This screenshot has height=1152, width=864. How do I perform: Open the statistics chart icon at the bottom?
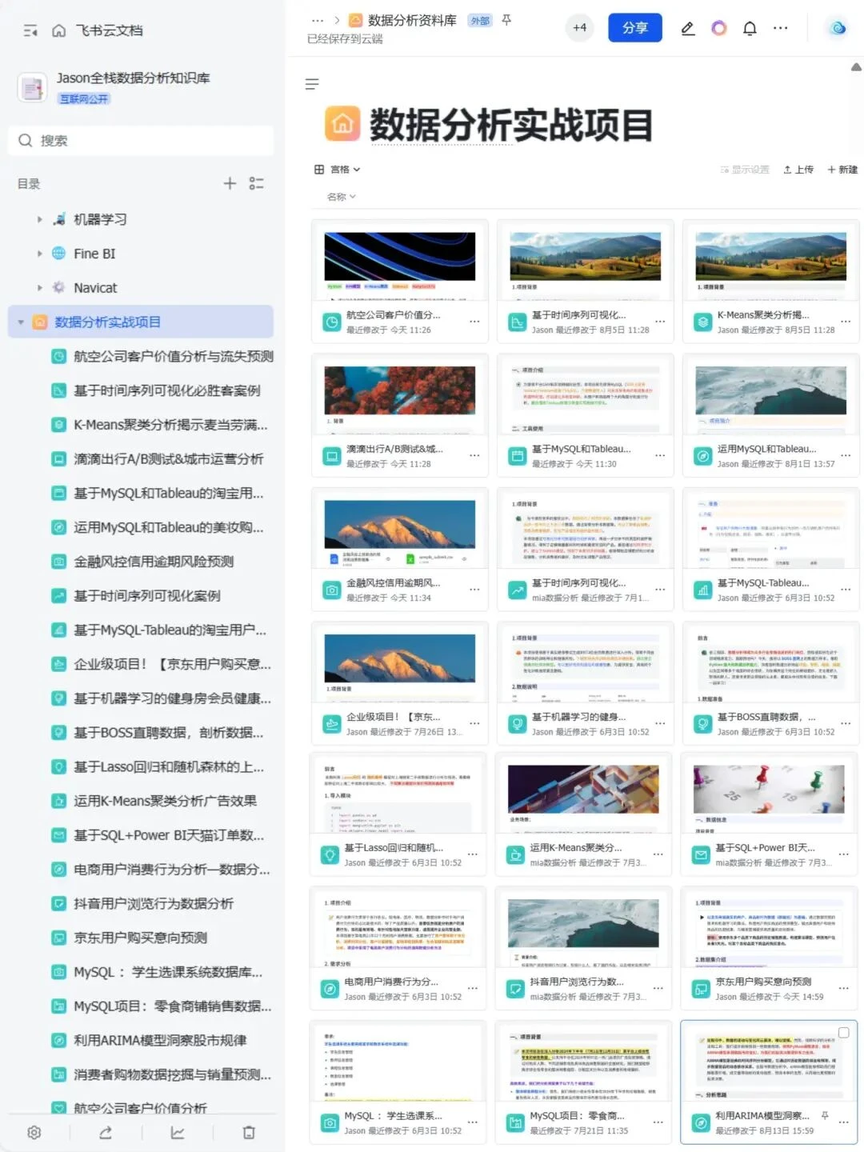[x=177, y=1132]
